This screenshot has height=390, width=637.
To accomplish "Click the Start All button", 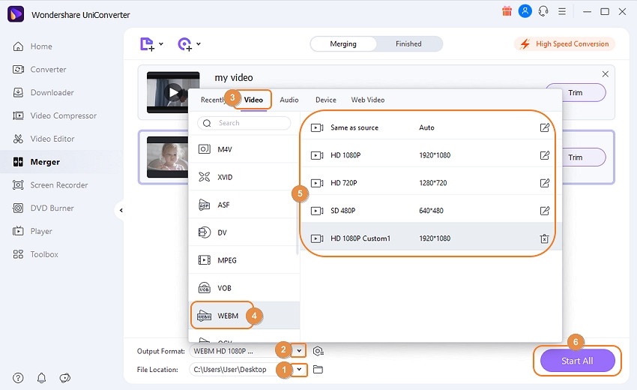I will tap(577, 361).
